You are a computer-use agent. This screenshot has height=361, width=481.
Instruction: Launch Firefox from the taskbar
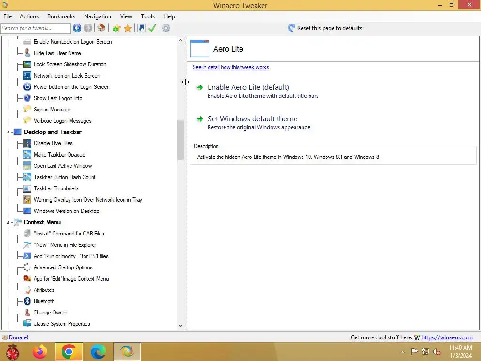click(x=40, y=352)
